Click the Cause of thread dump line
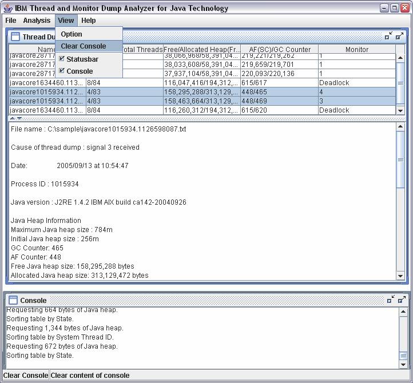 tap(75, 147)
